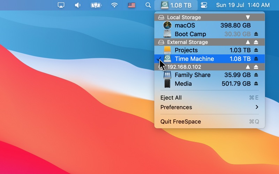
Task: Click the black Media NAS icon
Action: pos(167,84)
